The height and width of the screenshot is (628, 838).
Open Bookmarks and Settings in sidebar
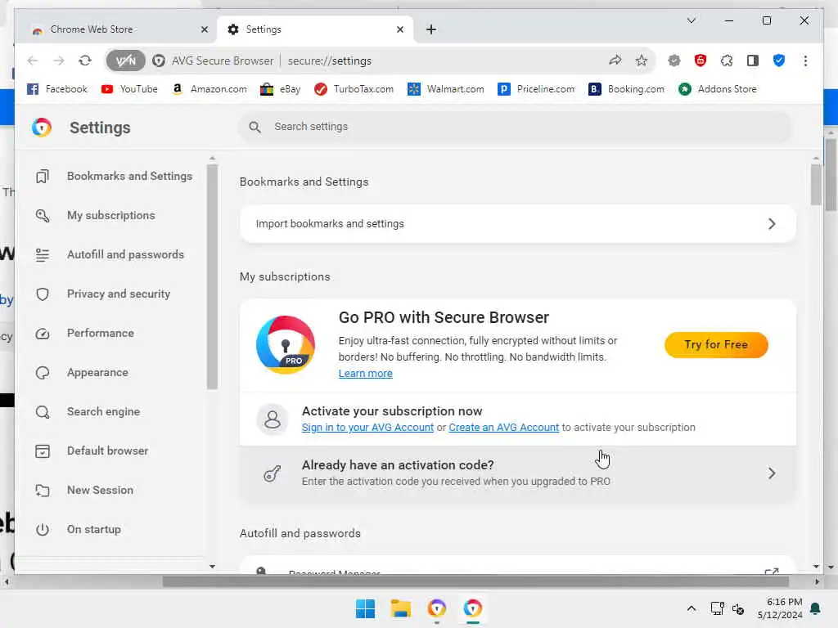coord(114,177)
